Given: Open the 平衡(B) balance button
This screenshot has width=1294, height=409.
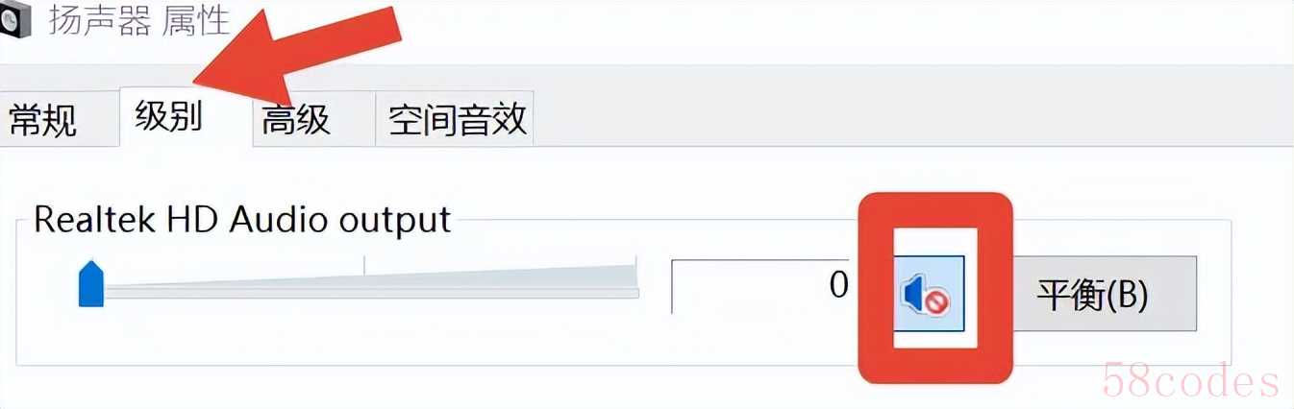Looking at the screenshot, I should tap(1093, 293).
